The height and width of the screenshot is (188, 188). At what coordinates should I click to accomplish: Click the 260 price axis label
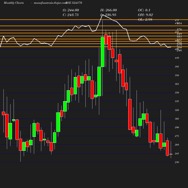(x=177, y=145)
